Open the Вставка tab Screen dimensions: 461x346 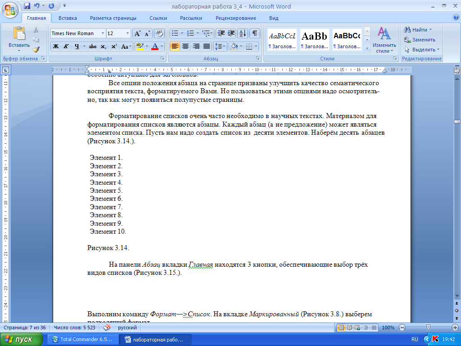pos(68,18)
